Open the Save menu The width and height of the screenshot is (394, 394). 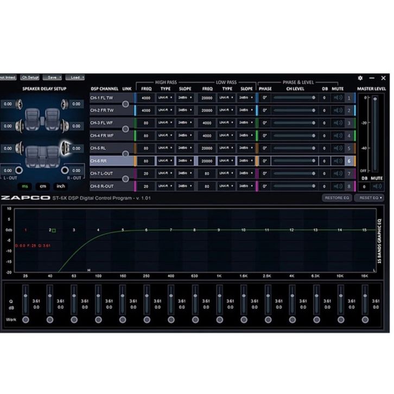(x=52, y=78)
